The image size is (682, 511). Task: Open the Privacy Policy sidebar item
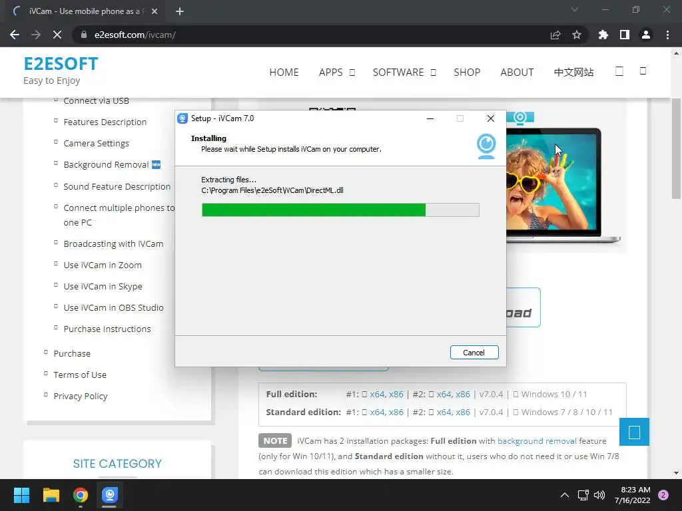point(81,397)
